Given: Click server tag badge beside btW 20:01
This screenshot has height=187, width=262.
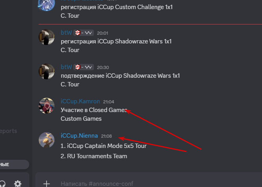Looking at the screenshot, I should point(84,33).
